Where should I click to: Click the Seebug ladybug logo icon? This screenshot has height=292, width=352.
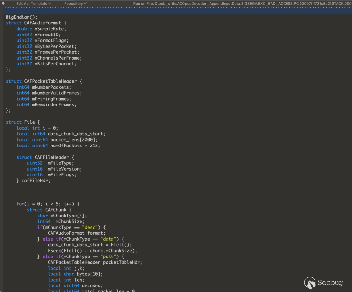(x=310, y=283)
